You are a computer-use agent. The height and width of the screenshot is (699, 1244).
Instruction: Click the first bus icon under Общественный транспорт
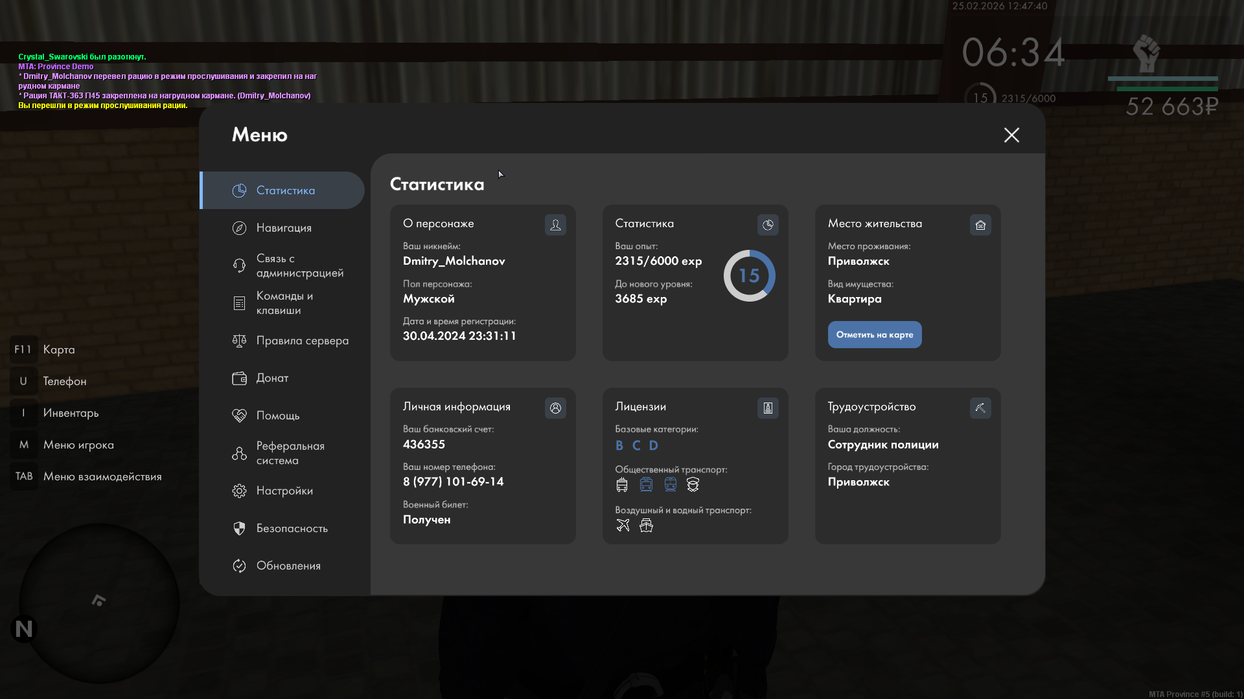tap(622, 485)
